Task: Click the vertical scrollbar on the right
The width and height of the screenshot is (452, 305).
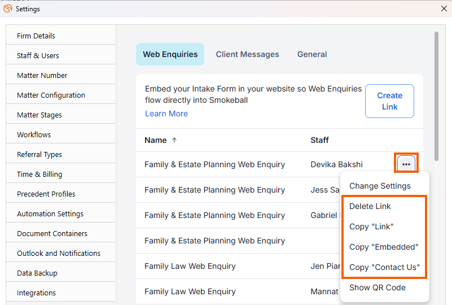Action: pos(436,96)
